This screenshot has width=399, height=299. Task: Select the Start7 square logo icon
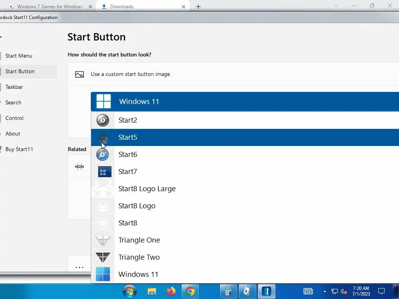click(x=104, y=172)
